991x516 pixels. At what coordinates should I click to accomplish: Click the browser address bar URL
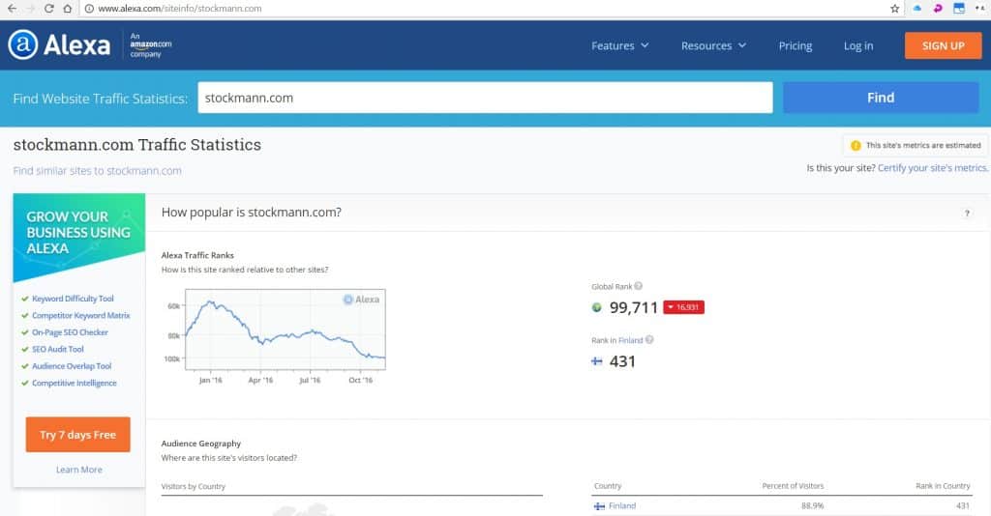coord(179,8)
